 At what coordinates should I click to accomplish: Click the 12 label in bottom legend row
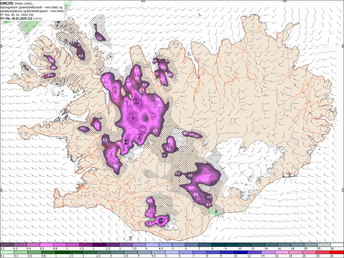coord(249,256)
